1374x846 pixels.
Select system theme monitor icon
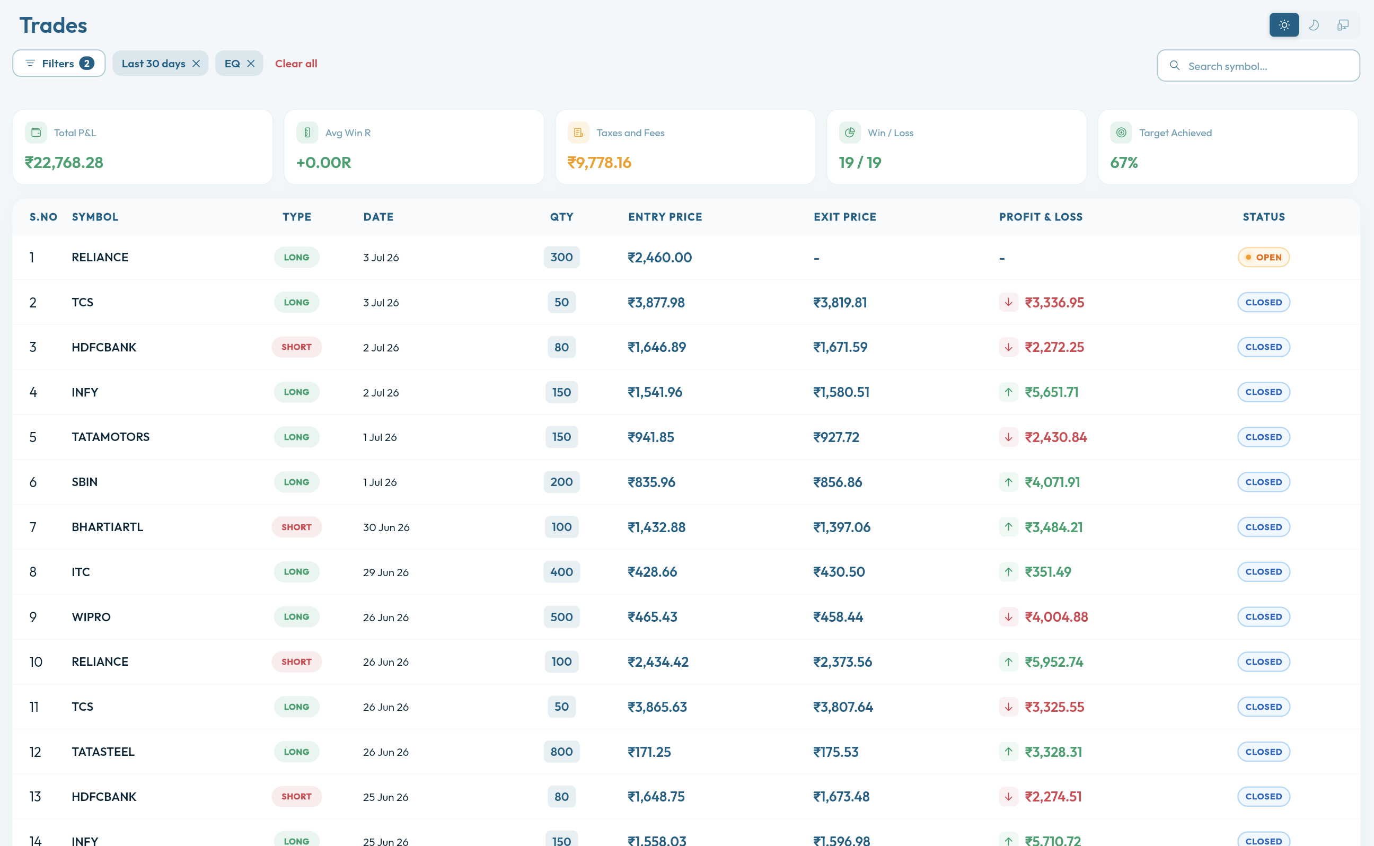click(1343, 25)
